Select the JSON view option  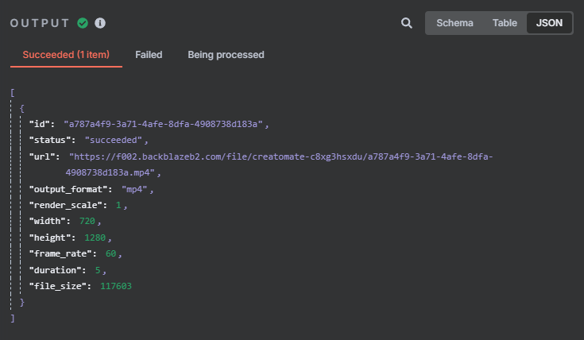[549, 23]
